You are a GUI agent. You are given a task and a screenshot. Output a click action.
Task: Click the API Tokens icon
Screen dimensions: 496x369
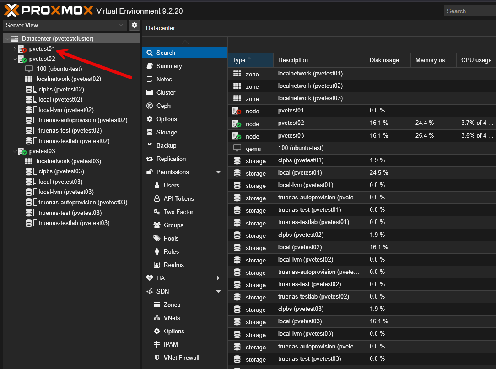coord(157,198)
